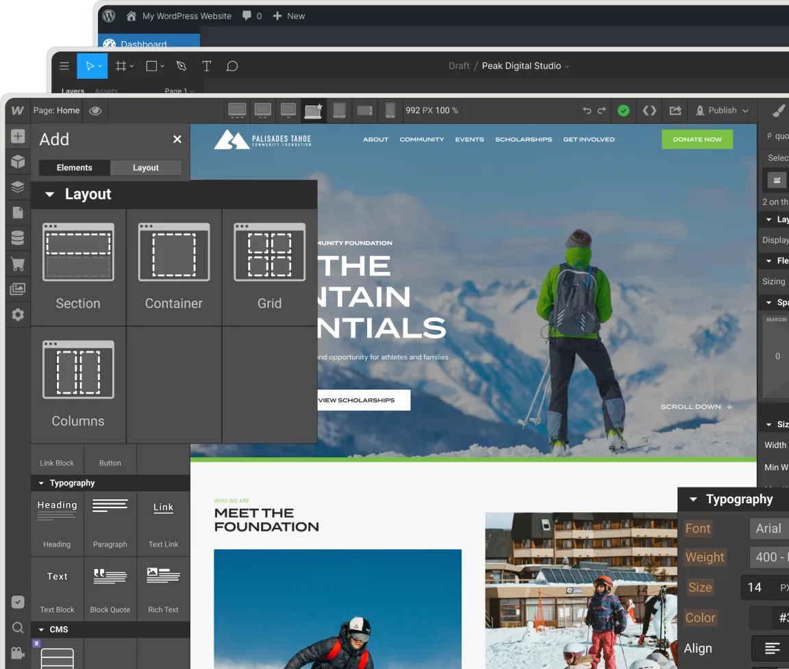The width and height of the screenshot is (789, 669).
Task: Add the Button element
Action: 110,458
